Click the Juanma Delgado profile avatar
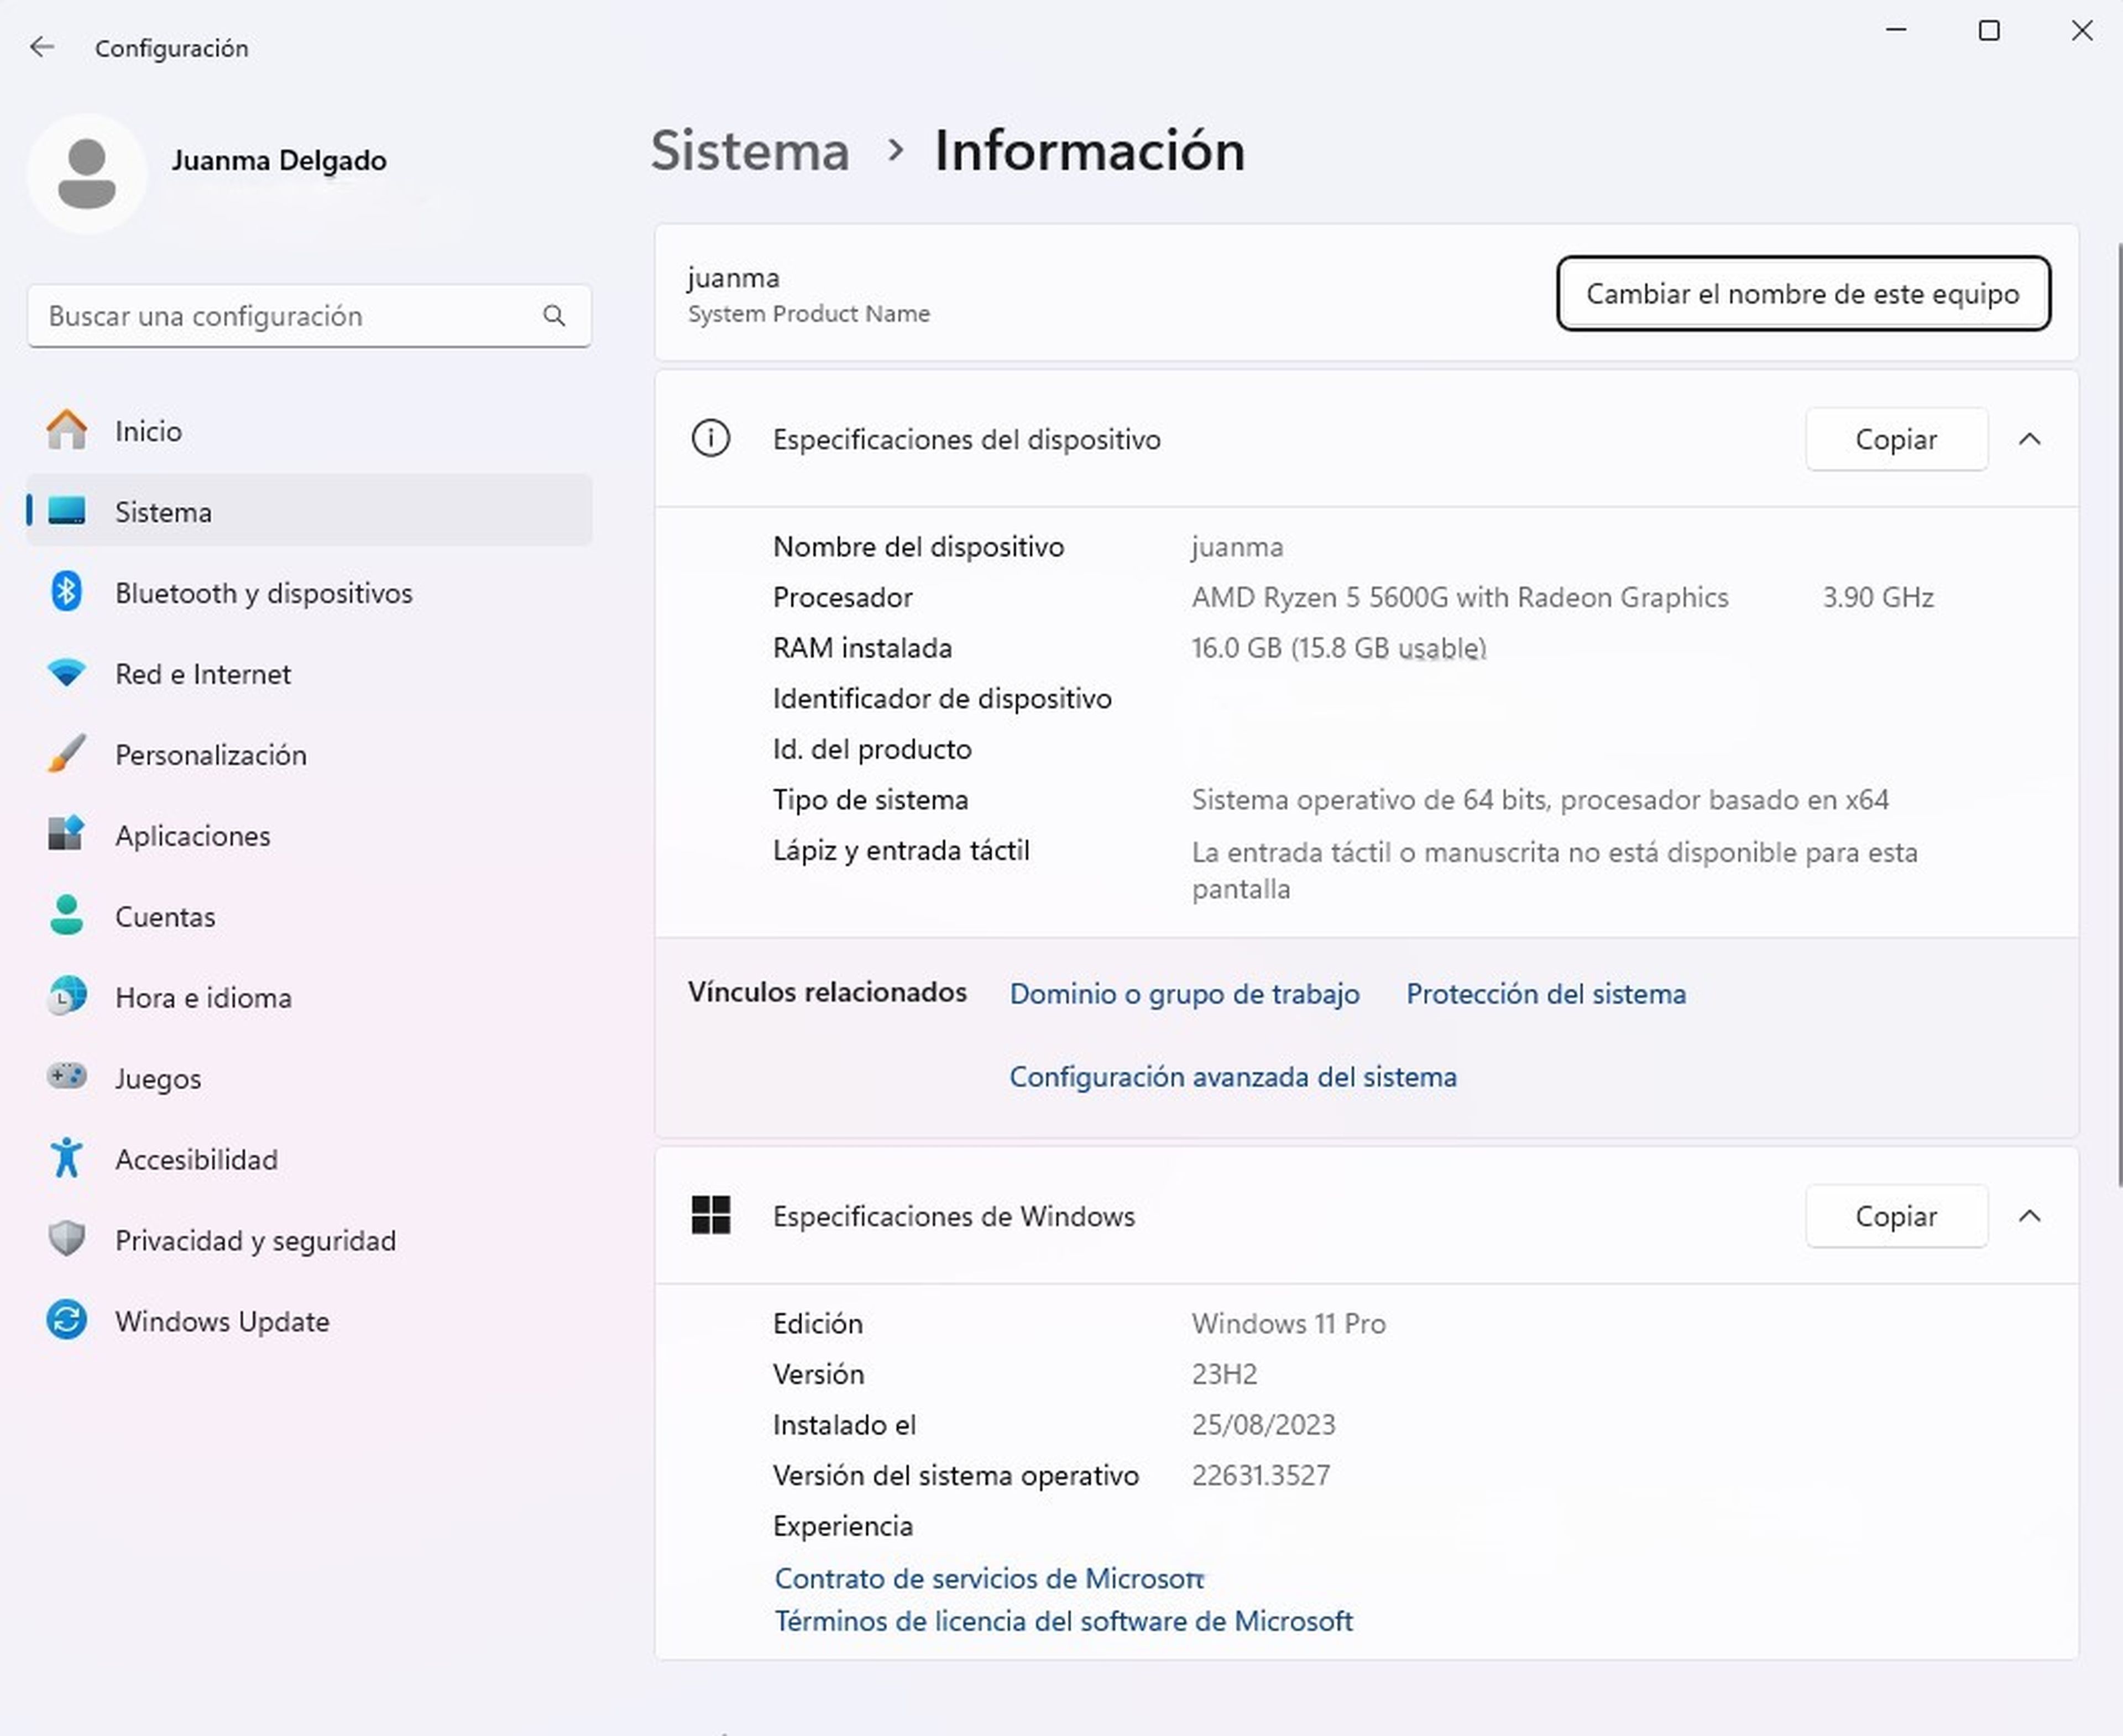 [x=87, y=173]
